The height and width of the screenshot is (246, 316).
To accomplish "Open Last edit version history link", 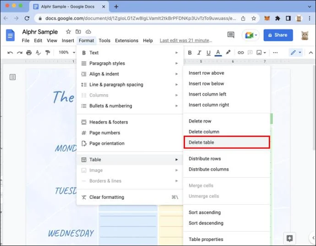I will pos(186,40).
